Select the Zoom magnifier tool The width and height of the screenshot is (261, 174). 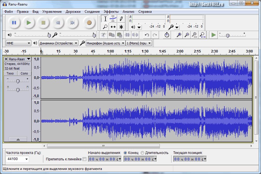pyautogui.click(x=105, y=27)
